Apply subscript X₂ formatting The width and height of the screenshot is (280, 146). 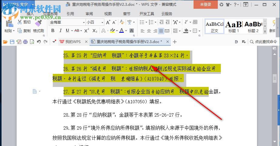tap(95, 31)
